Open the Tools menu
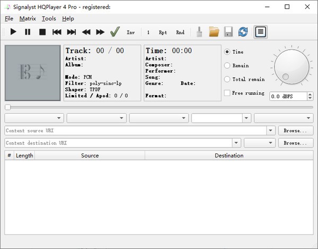The height and width of the screenshot is (249, 318). click(x=49, y=19)
